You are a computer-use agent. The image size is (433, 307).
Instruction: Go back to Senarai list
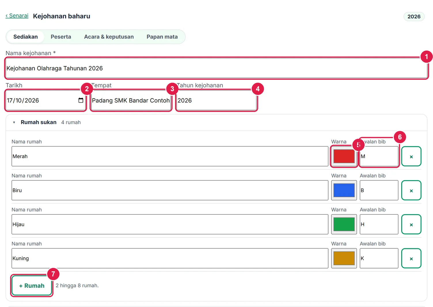click(x=17, y=16)
